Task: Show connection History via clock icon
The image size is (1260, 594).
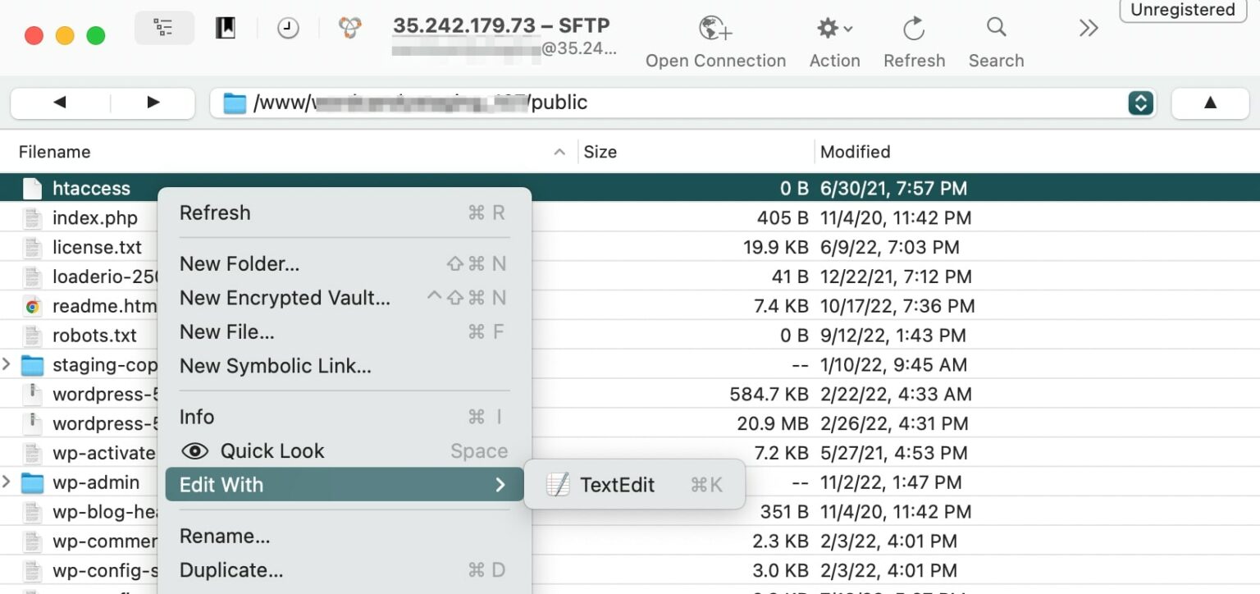Action: (288, 27)
